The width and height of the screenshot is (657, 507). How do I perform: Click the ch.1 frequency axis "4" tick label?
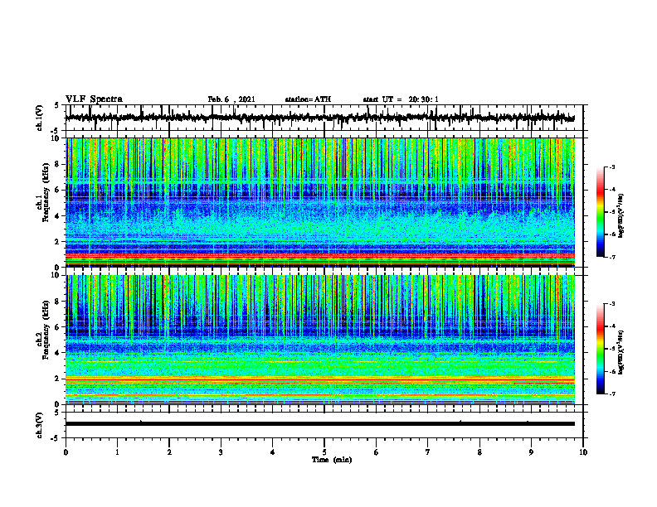pyautogui.click(x=58, y=216)
